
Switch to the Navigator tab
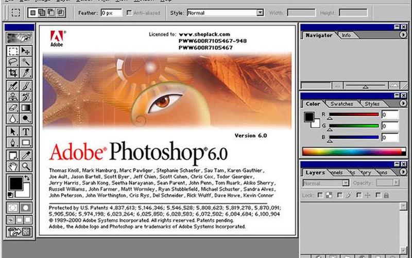[319, 35]
